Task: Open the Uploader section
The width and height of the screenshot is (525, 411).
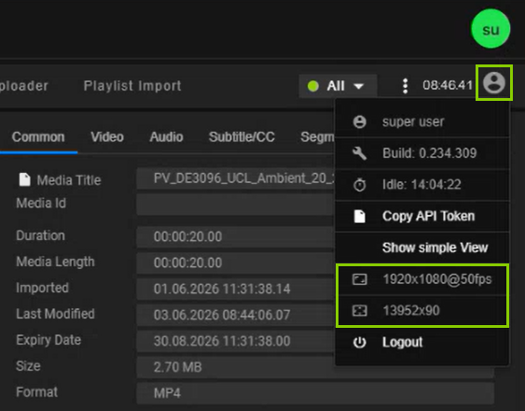Action: (24, 86)
